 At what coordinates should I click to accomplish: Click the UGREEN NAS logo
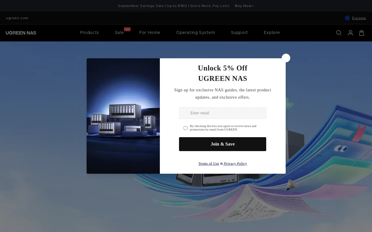click(21, 33)
